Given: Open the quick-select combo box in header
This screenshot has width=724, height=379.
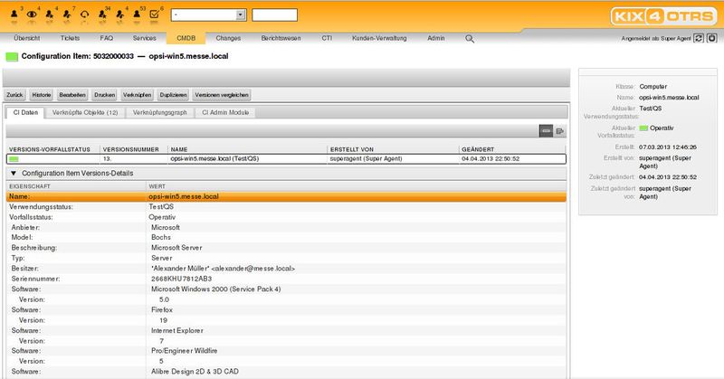Looking at the screenshot, I should (x=209, y=14).
